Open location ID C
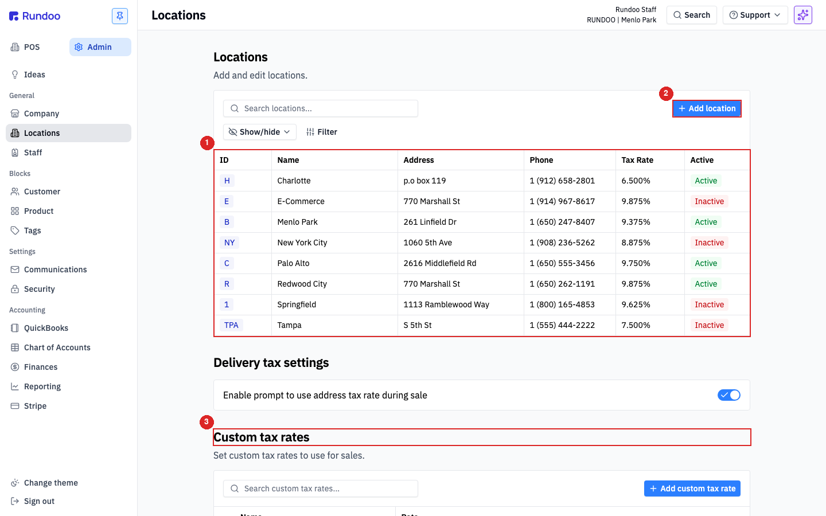The height and width of the screenshot is (516, 826). (x=227, y=263)
